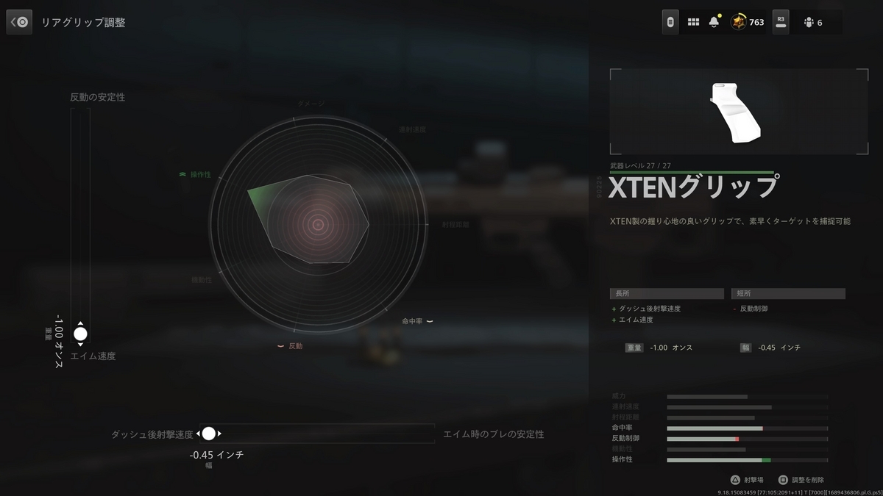The width and height of the screenshot is (883, 496).
Task: Click the エイム時のブレの安定性 label
Action: [494, 434]
